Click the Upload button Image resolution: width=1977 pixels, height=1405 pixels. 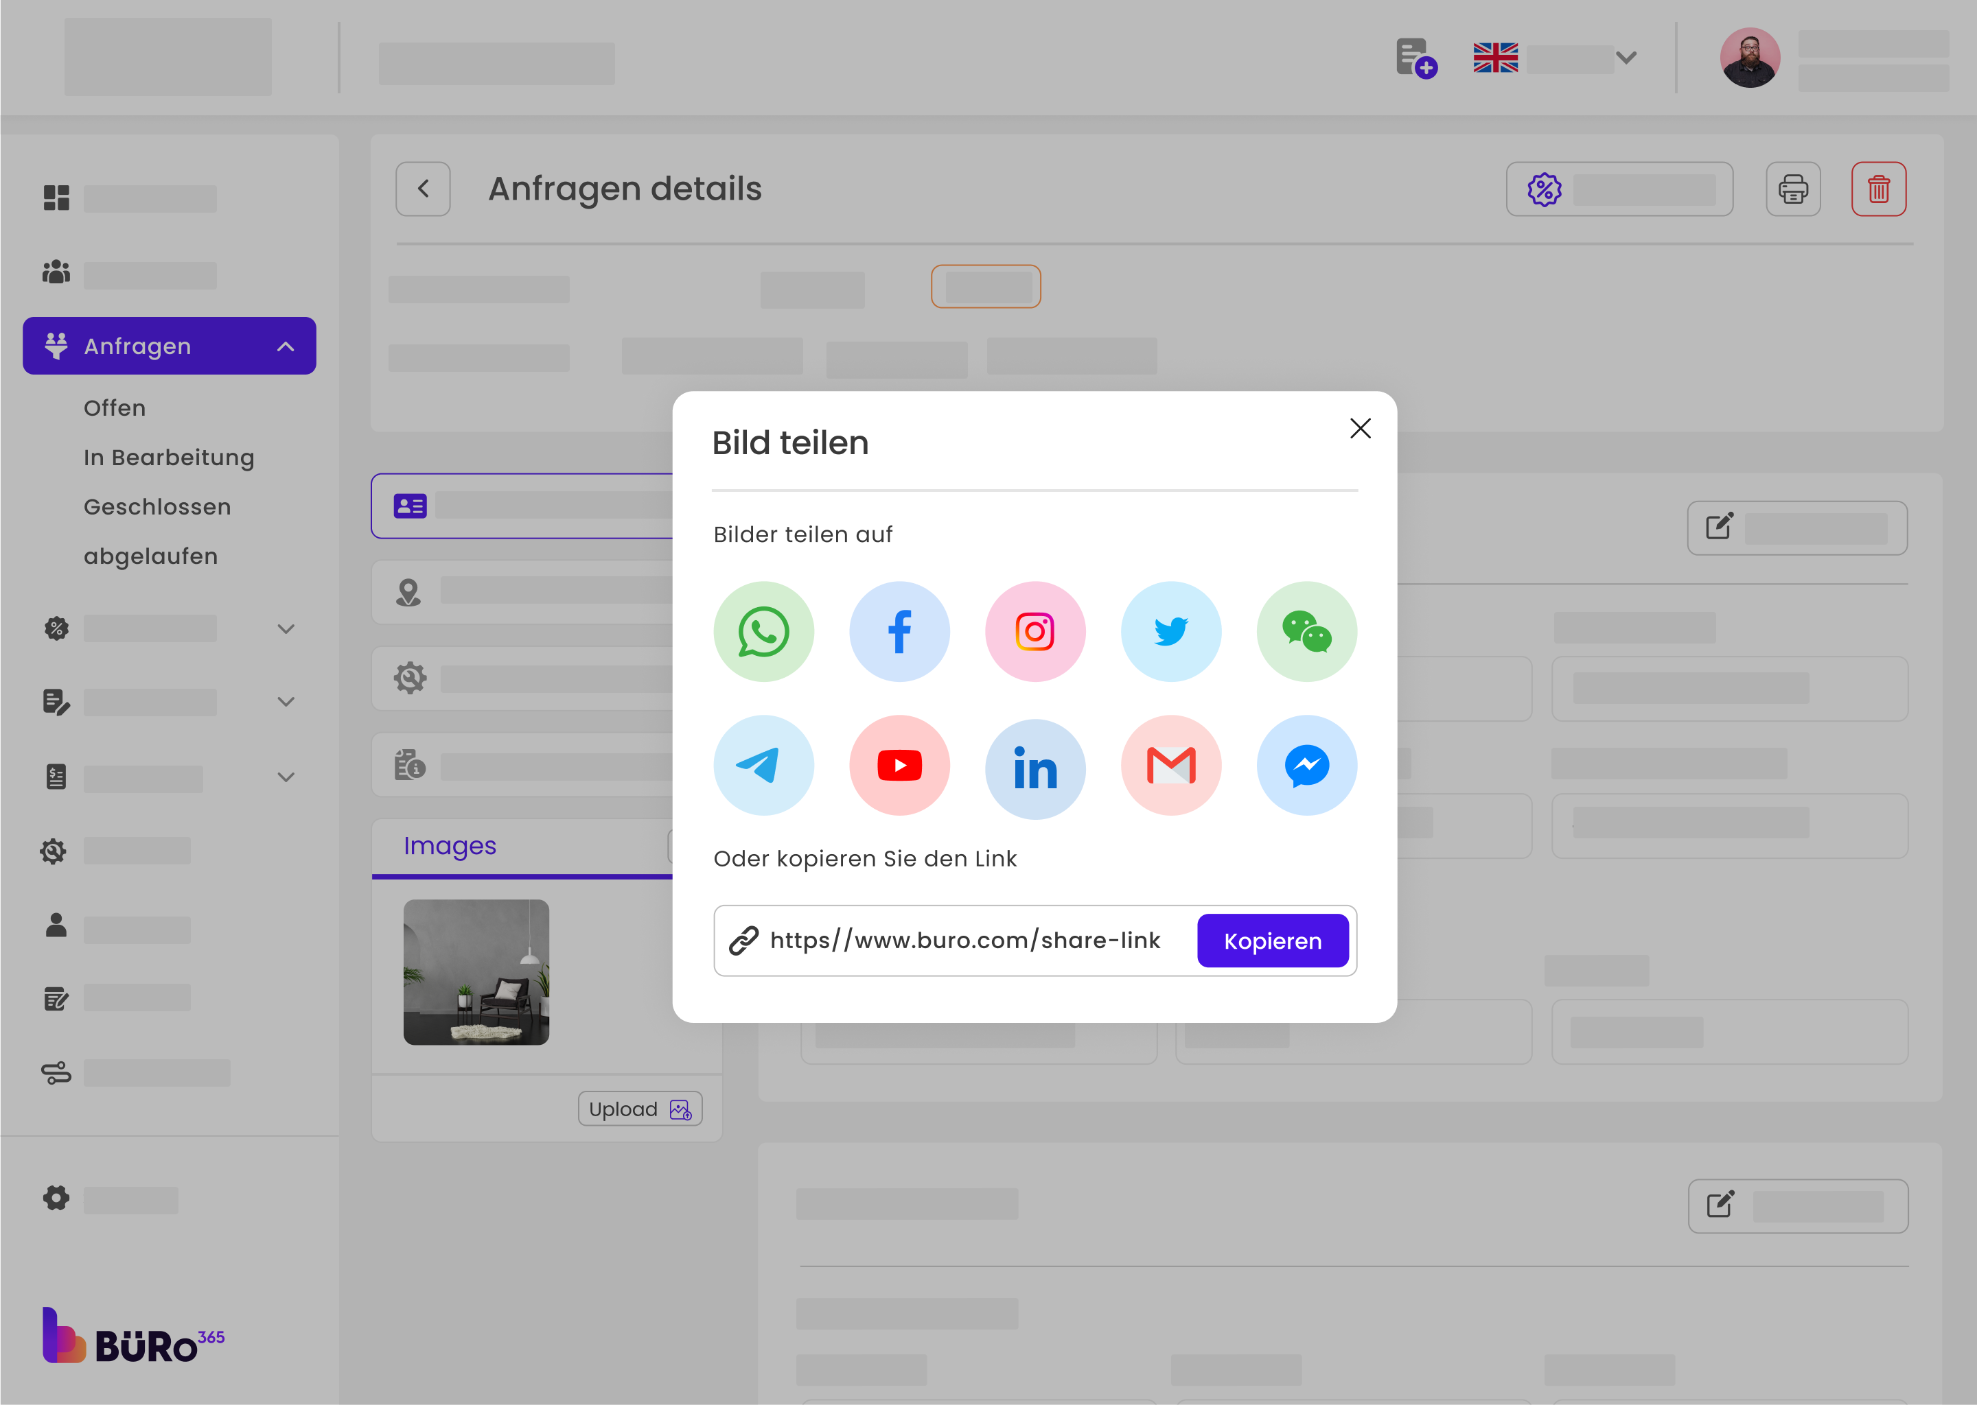pos(640,1109)
